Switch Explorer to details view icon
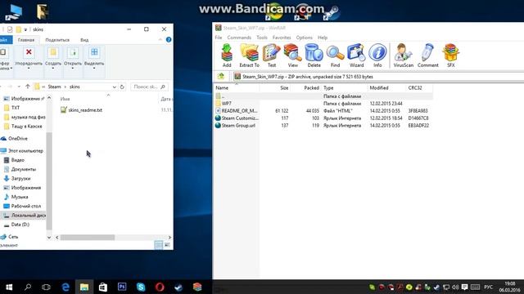The image size is (524, 294). (x=158, y=245)
